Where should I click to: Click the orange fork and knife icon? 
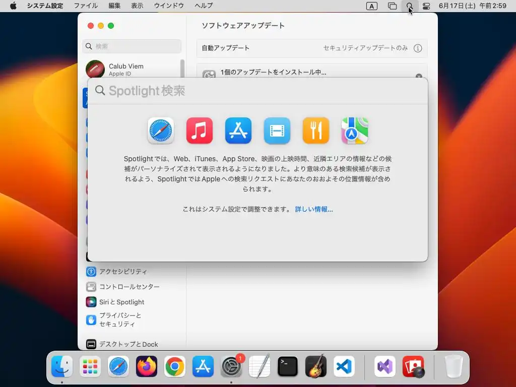tap(316, 131)
